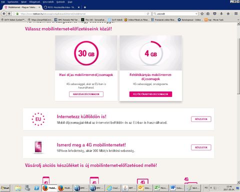Click the scrollbar down arrow

point(238,182)
